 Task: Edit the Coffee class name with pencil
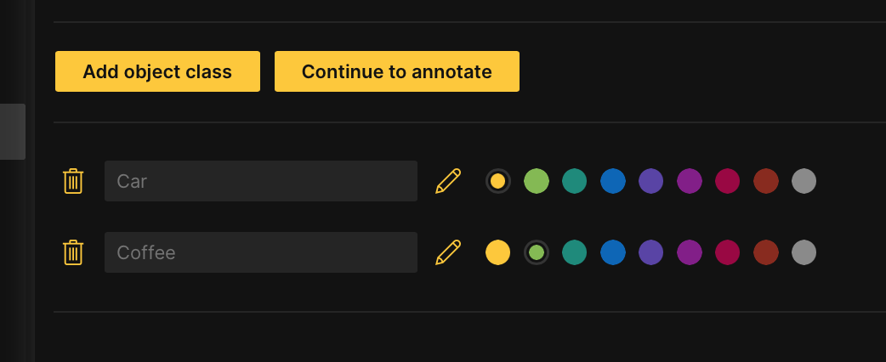(x=448, y=252)
